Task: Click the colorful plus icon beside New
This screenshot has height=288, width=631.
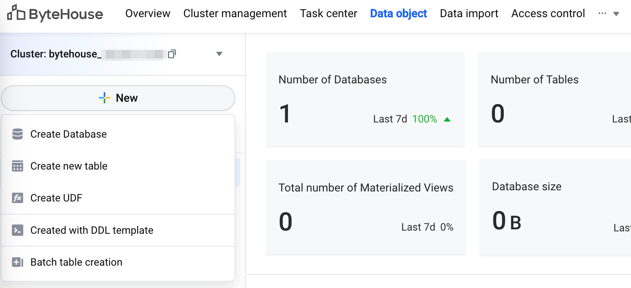Action: [105, 98]
